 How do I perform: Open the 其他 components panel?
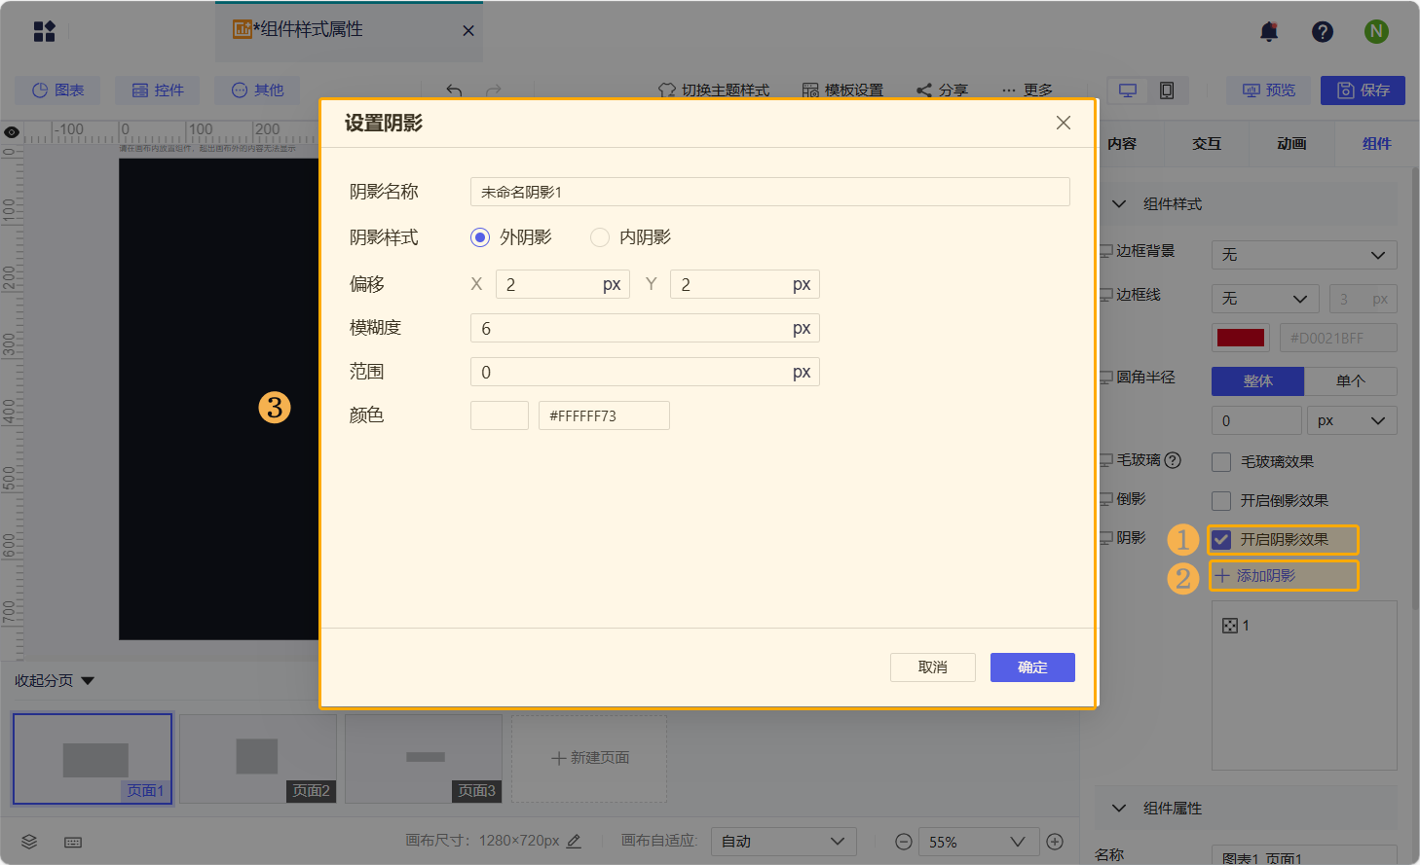click(256, 90)
